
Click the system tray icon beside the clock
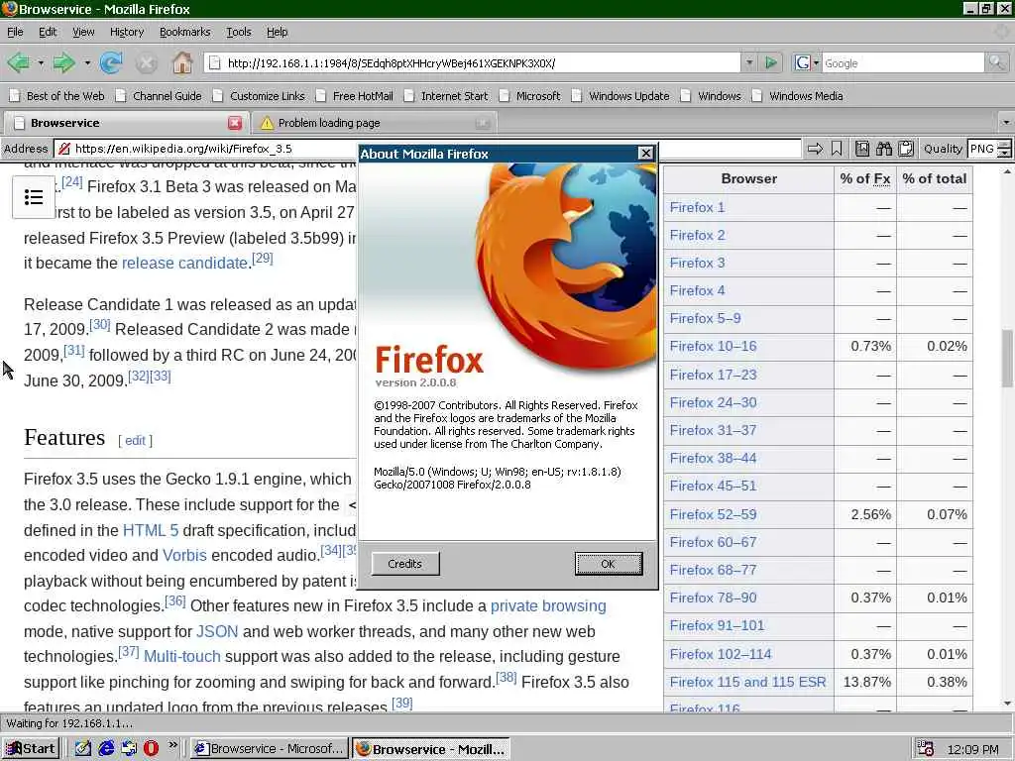925,749
